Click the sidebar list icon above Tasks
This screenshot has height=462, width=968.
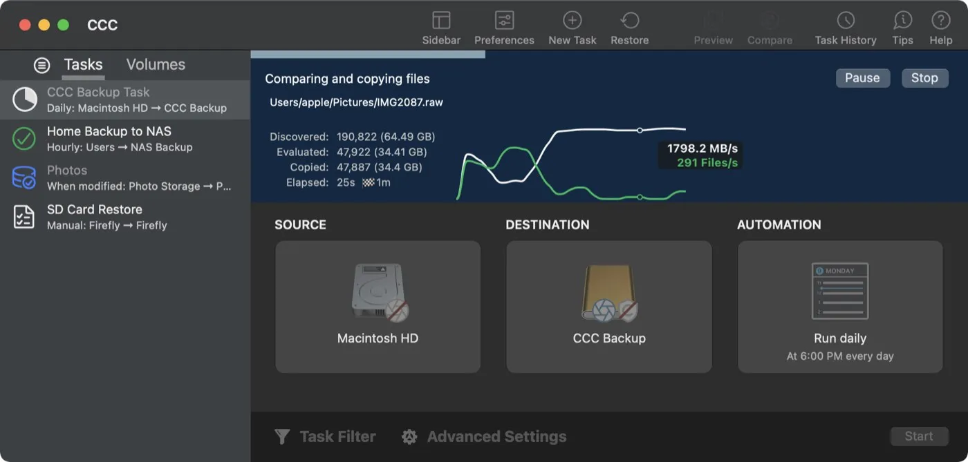pyautogui.click(x=41, y=64)
